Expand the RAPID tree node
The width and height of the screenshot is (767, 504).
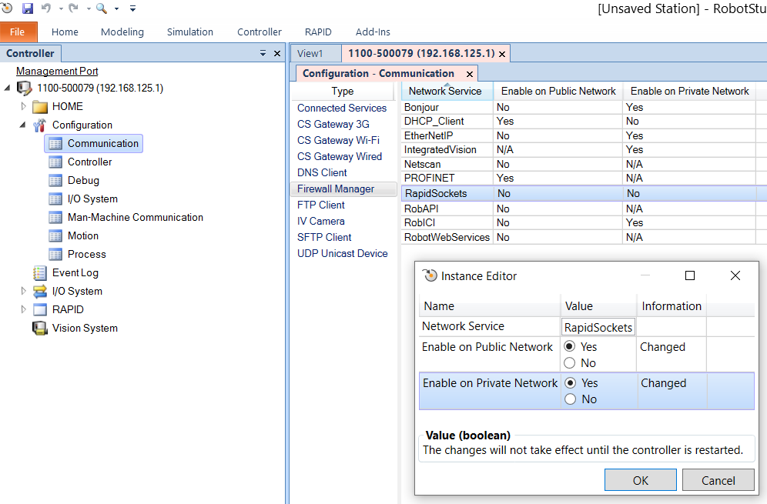click(23, 309)
